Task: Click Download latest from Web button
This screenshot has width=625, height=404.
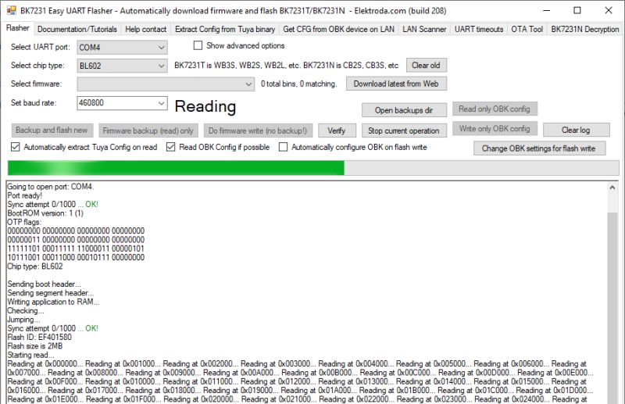Action: [396, 84]
